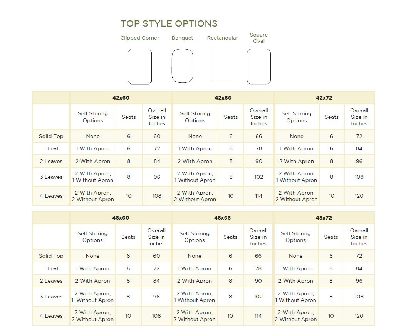The image size is (411, 330).
Task: Click 'Overall Size in Inches' header under 48x60
Action: click(x=156, y=237)
